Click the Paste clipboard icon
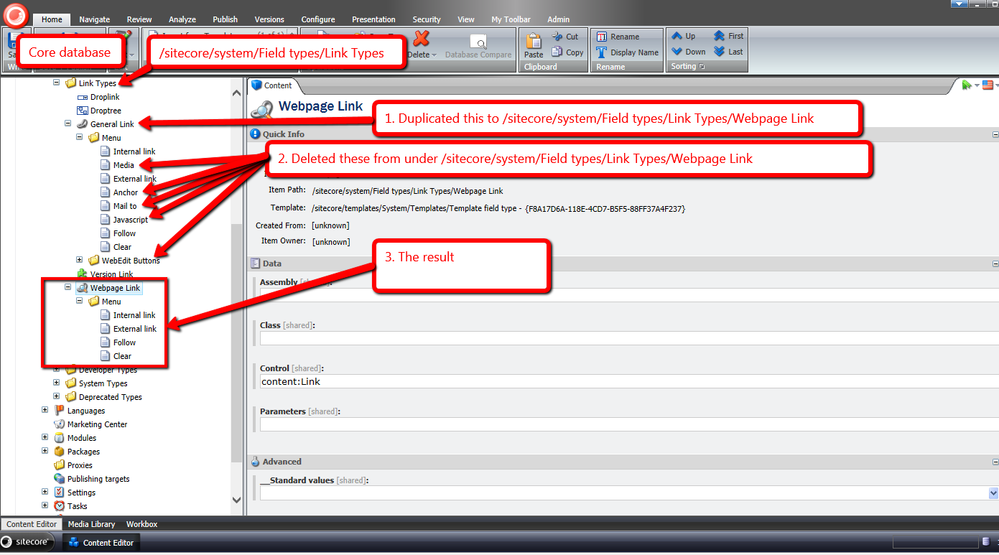Screen dimensions: 999x555 click(534, 41)
